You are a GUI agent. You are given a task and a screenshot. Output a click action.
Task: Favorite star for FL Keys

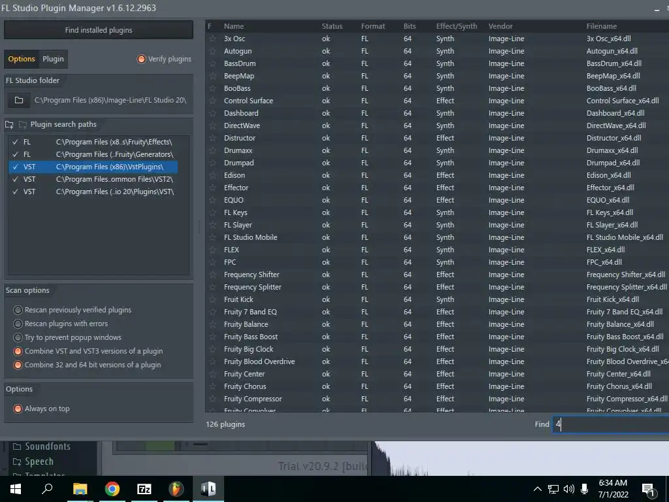[212, 212]
